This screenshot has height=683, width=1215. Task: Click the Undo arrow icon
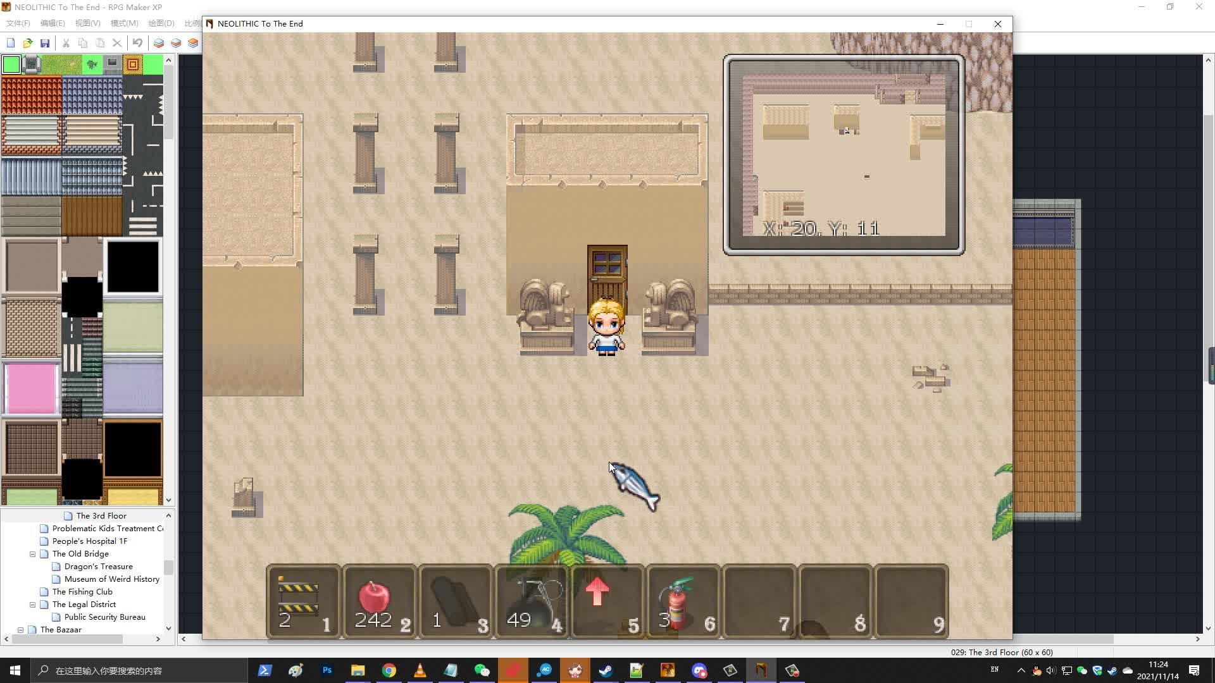click(137, 43)
